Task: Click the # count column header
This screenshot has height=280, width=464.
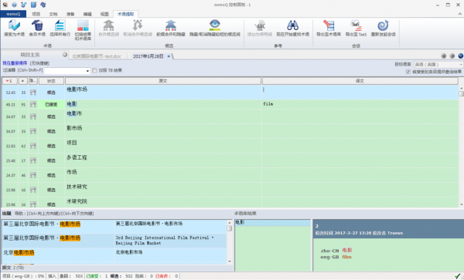Action: coord(23,81)
